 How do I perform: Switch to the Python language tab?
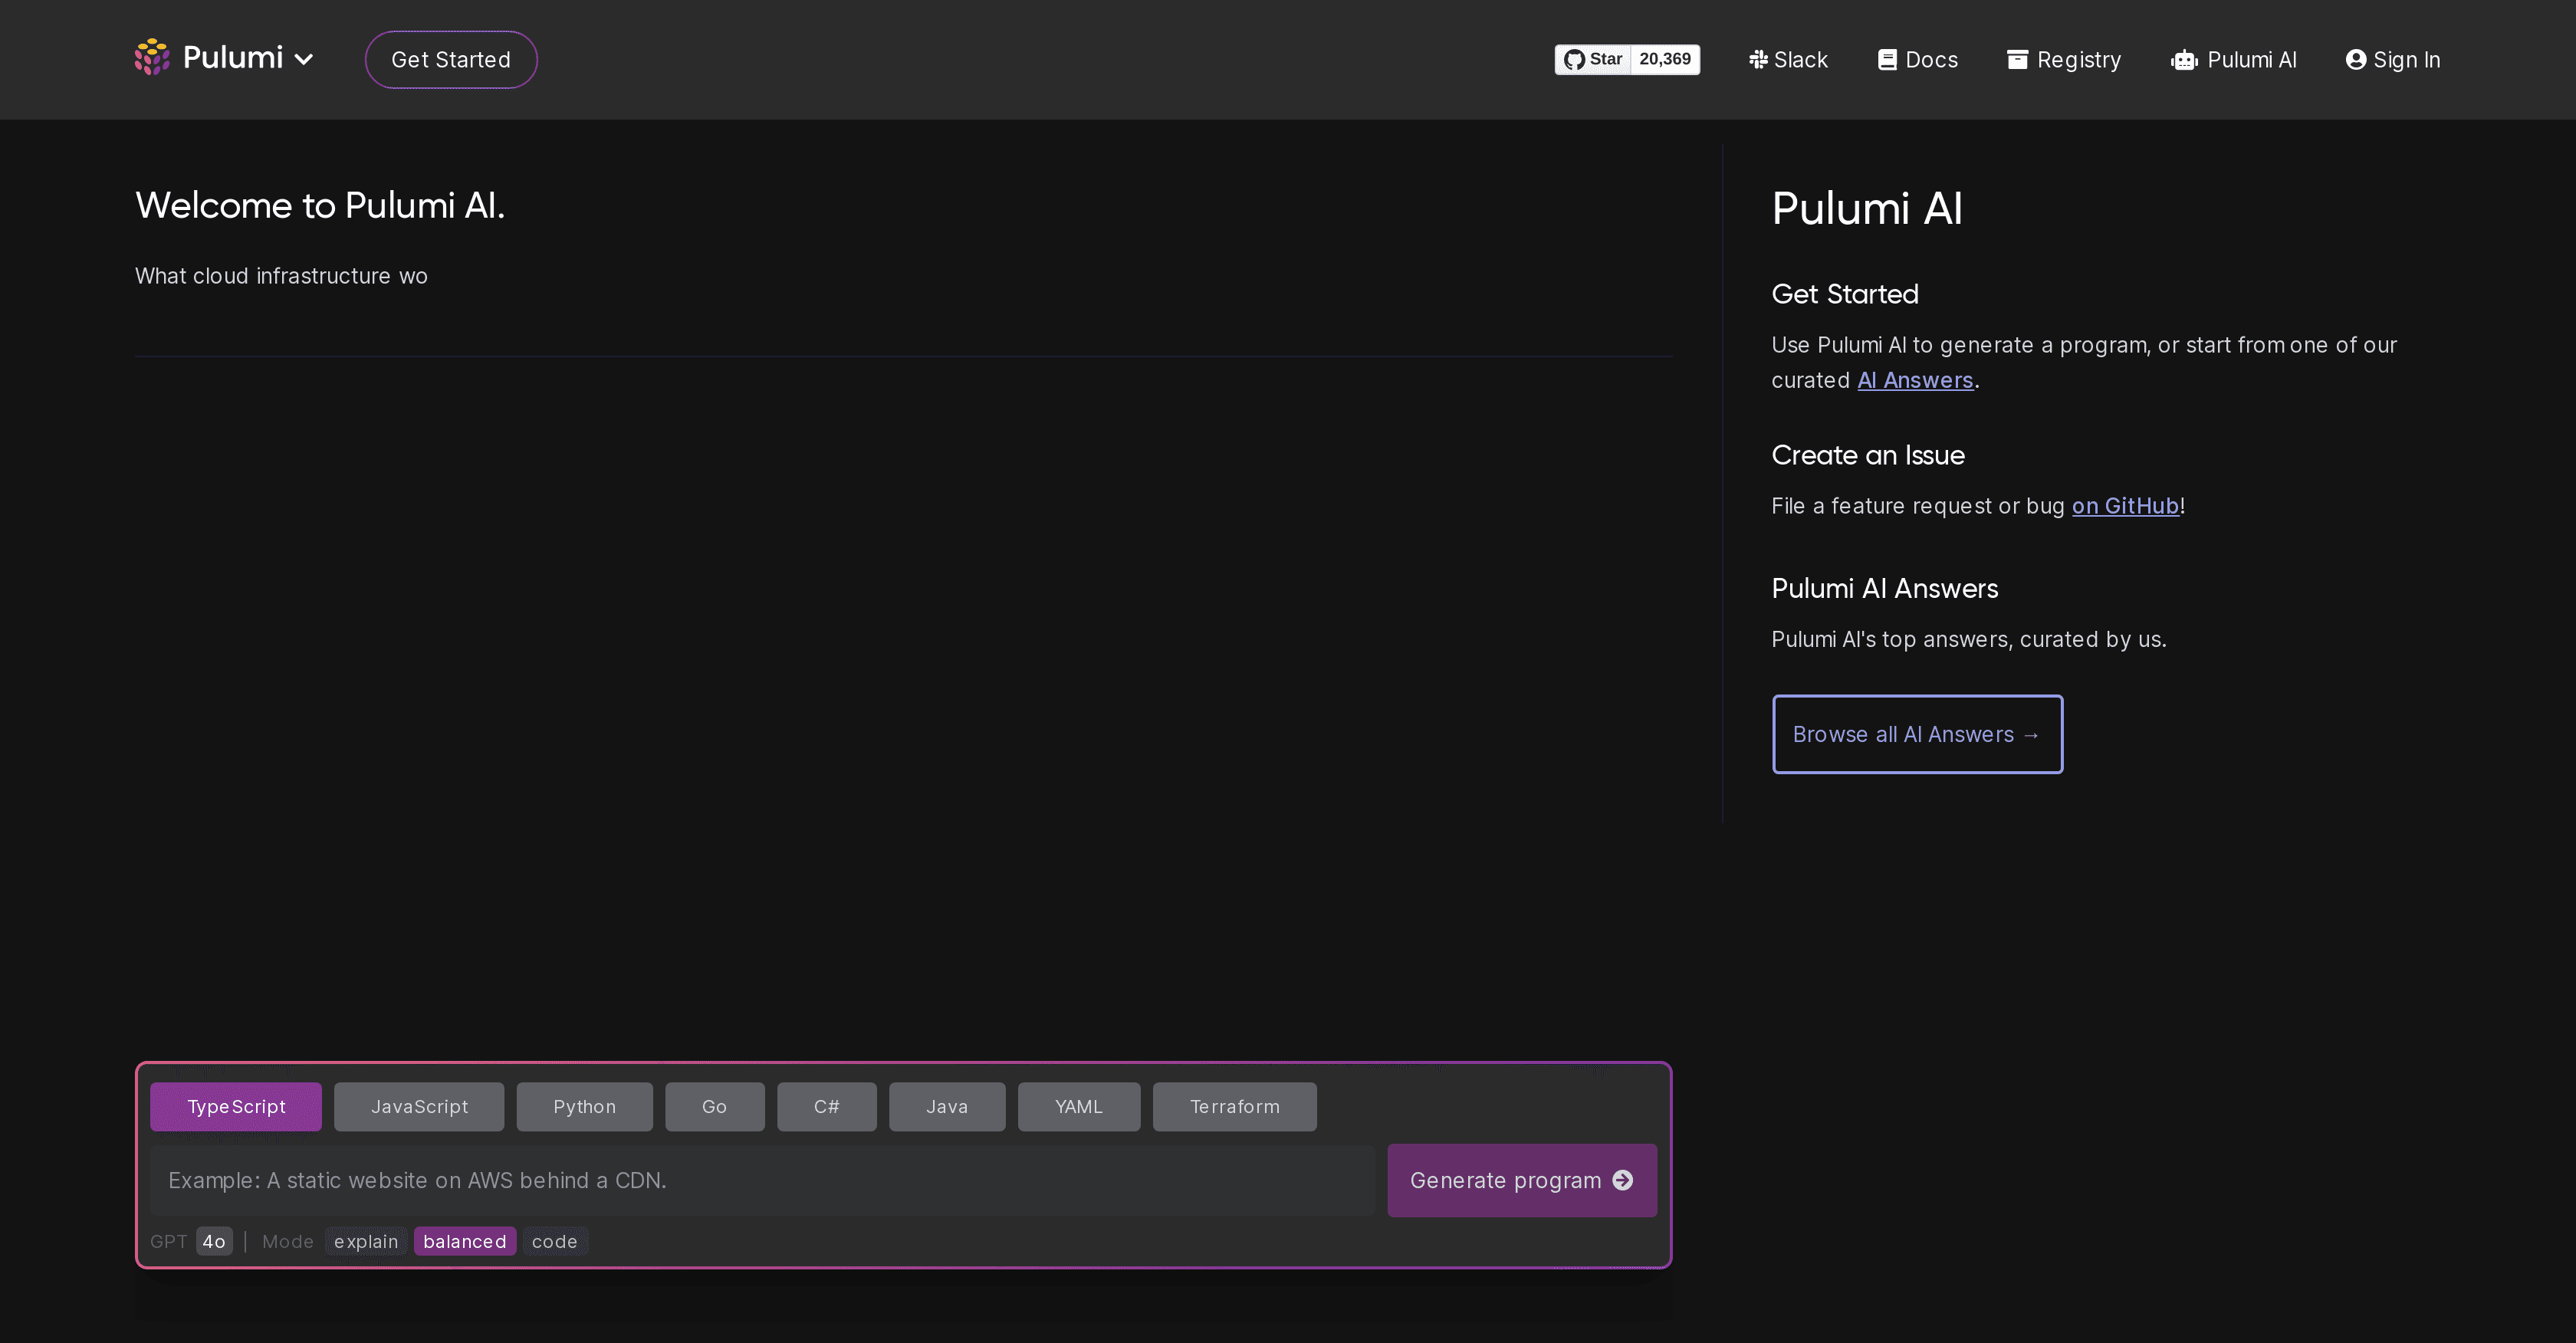pos(584,1106)
